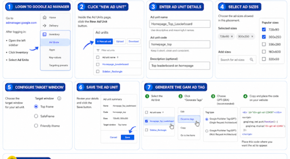This screenshot has height=159, width=290.
Task: Check the 160x600 popular size checkbox
Action: pyautogui.click(x=264, y=52)
